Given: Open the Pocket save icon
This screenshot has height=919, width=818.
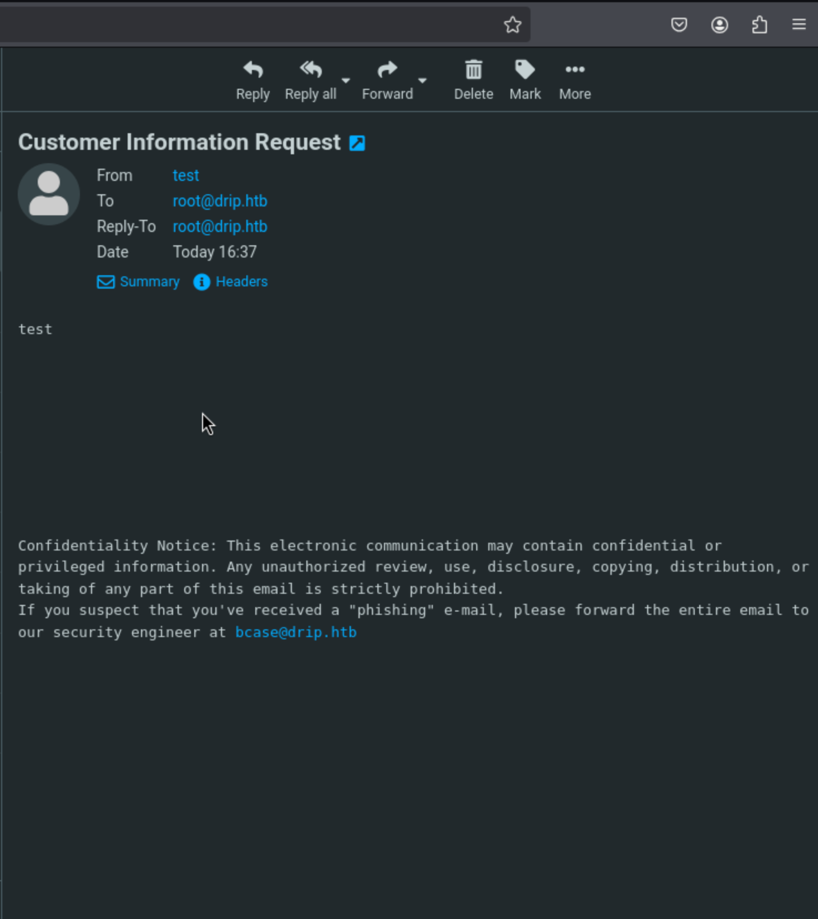Looking at the screenshot, I should pos(679,25).
